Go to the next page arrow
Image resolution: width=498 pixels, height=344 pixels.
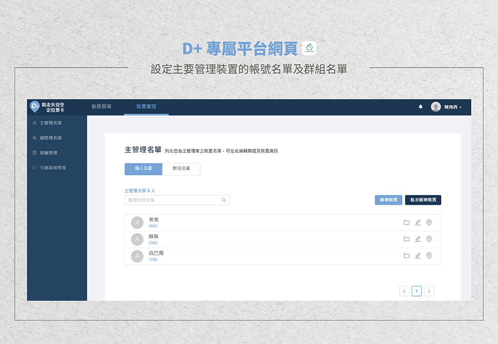click(429, 291)
